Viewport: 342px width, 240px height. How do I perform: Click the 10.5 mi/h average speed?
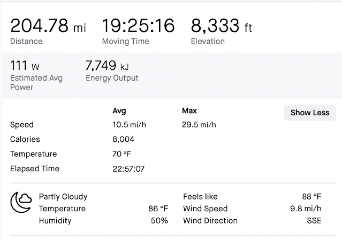pyautogui.click(x=130, y=125)
